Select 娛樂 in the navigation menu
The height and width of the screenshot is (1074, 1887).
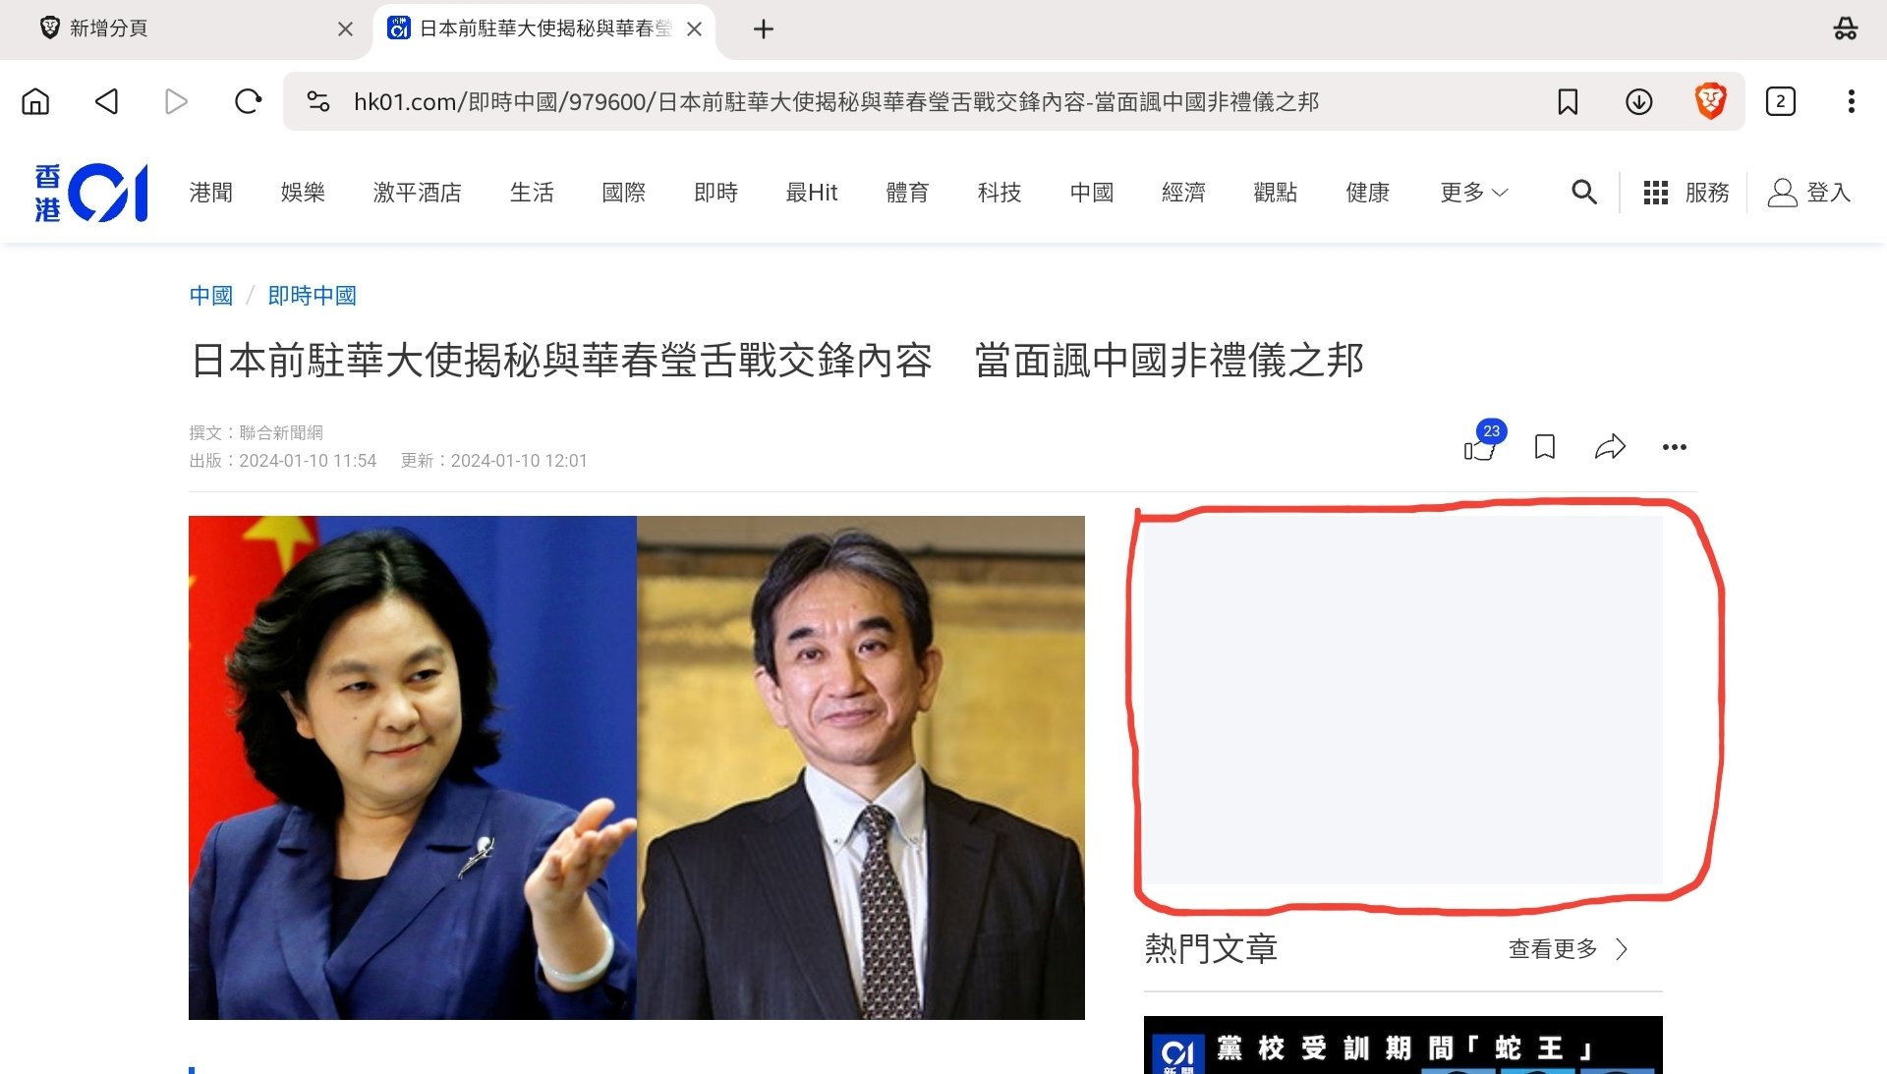(x=303, y=193)
